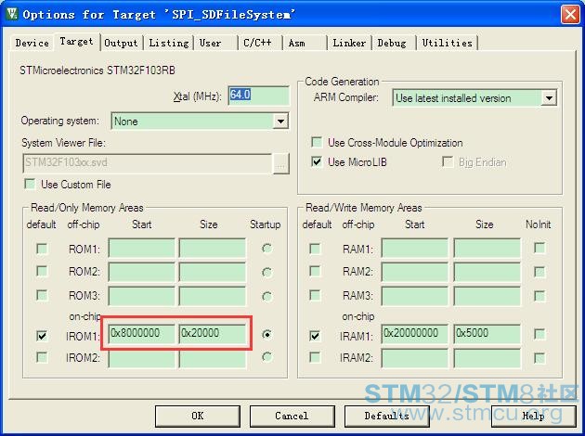The height and width of the screenshot is (436, 585).
Task: Open the ARM Compiler version dropdown
Action: coord(549,98)
